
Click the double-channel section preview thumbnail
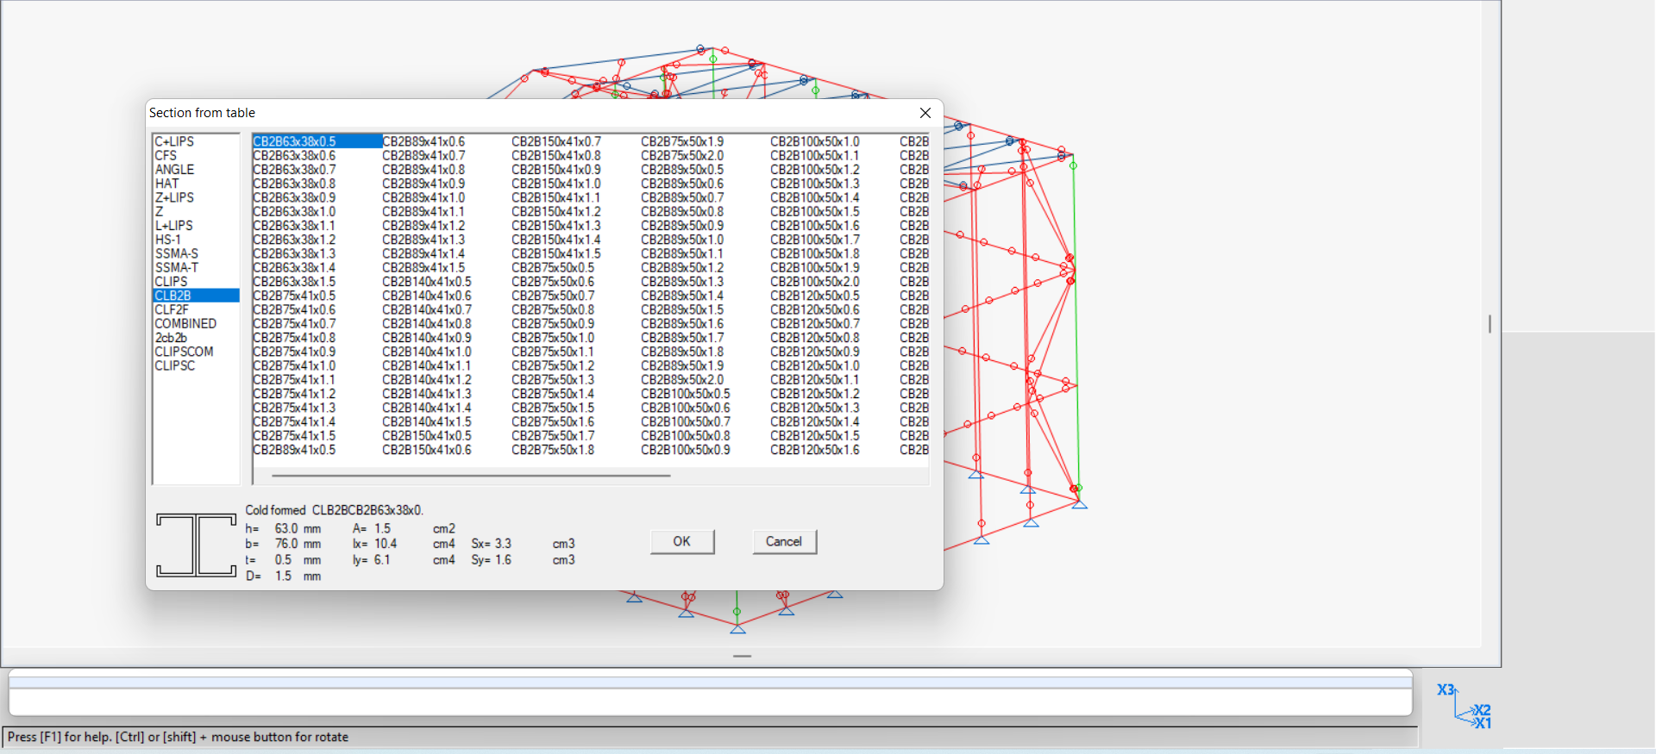197,545
